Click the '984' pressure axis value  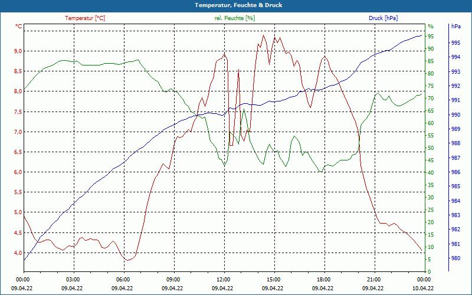[x=455, y=201]
